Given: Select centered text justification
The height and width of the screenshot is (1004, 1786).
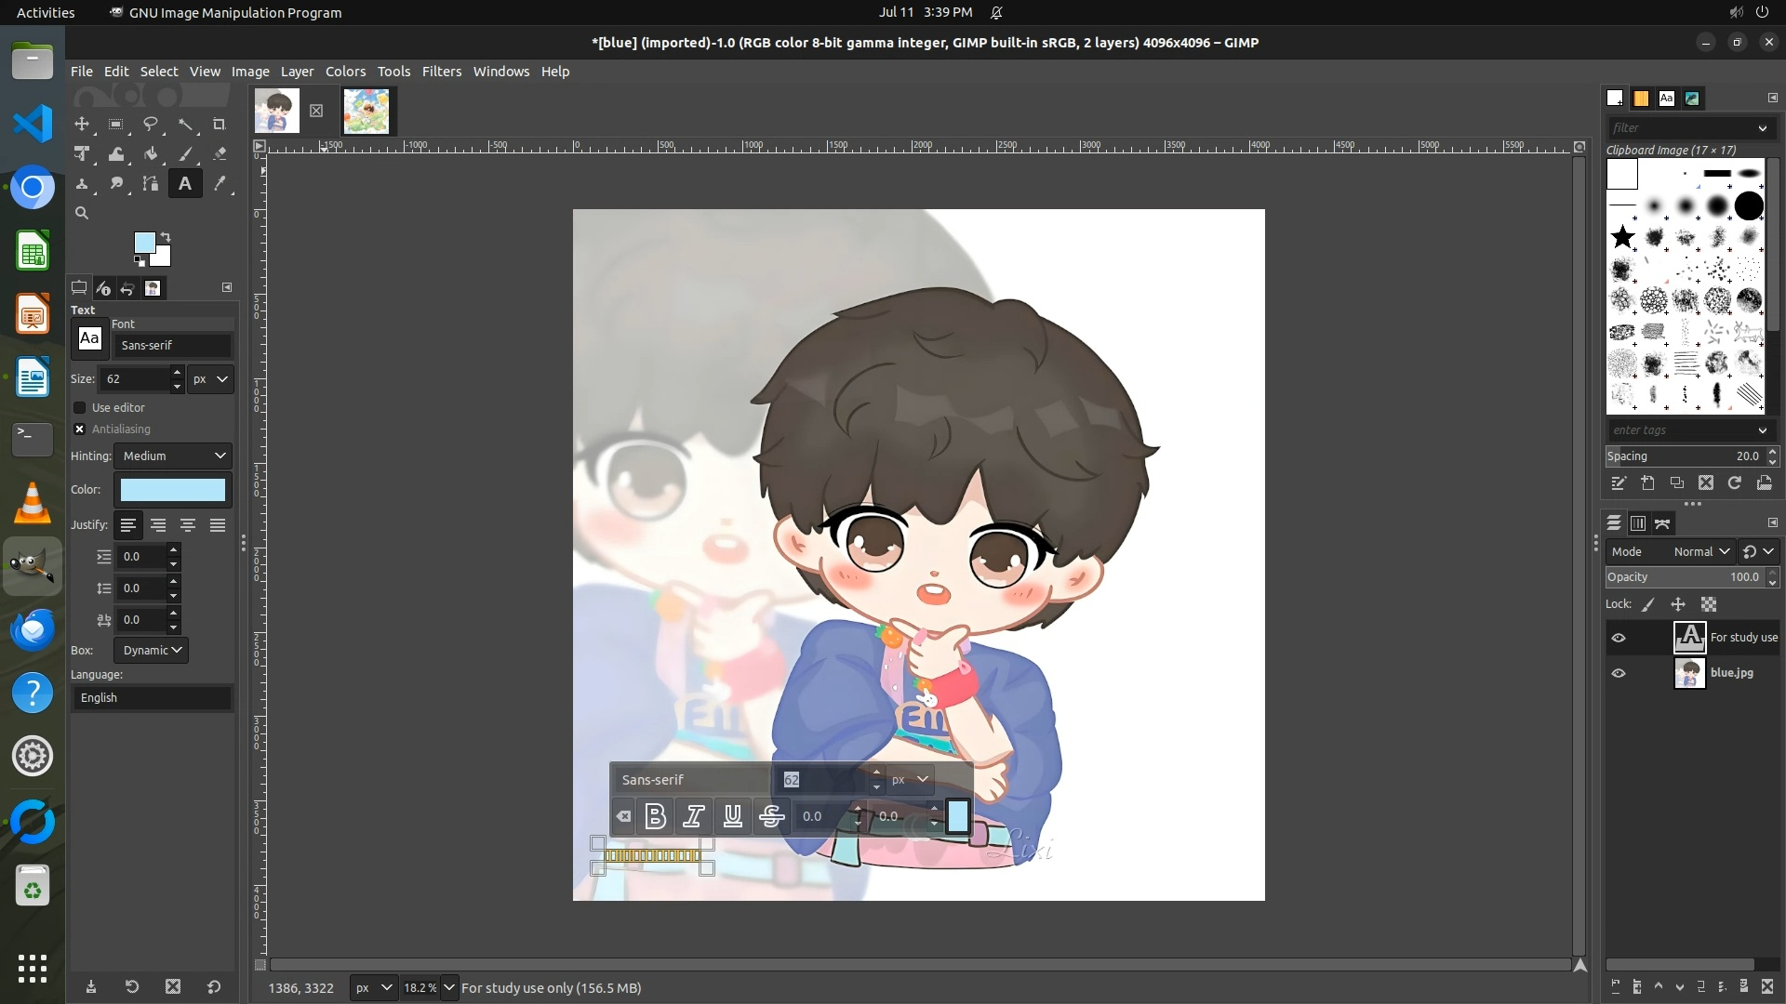Looking at the screenshot, I should pos(188,525).
